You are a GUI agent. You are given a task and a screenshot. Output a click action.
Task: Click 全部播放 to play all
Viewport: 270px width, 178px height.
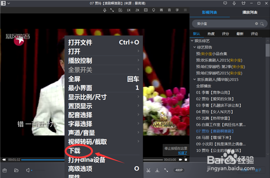coord(203,86)
